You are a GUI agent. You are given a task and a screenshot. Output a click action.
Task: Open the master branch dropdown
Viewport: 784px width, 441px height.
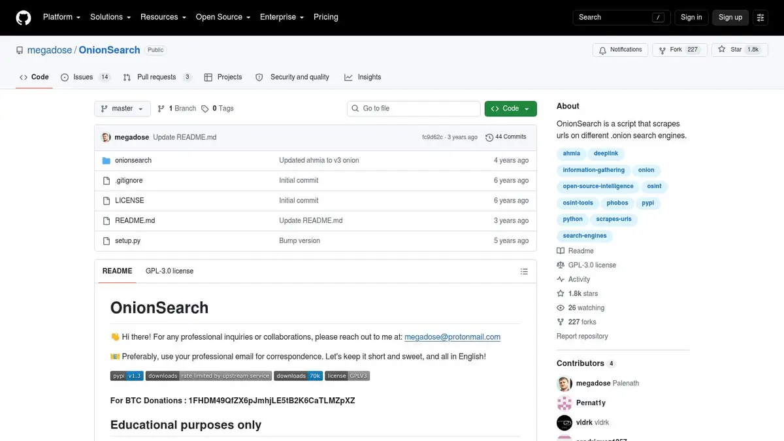tap(122, 108)
